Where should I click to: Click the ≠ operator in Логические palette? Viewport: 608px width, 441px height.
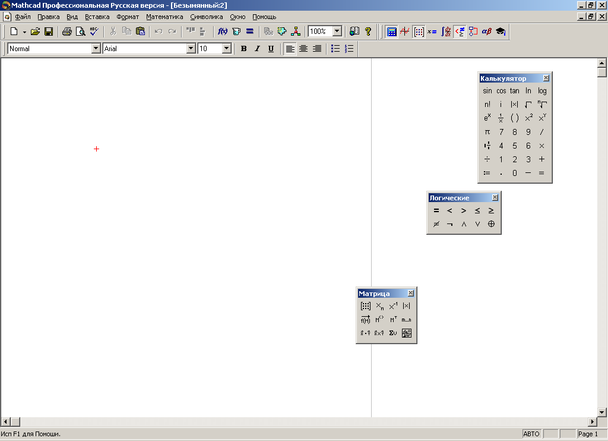436,224
